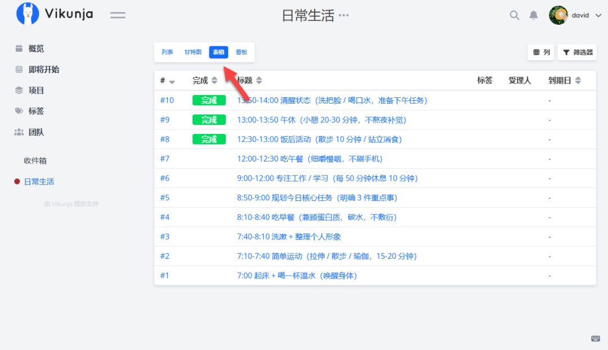Viewport: 608px width, 350px height.
Task: Open the 列 columns button
Action: (540, 52)
